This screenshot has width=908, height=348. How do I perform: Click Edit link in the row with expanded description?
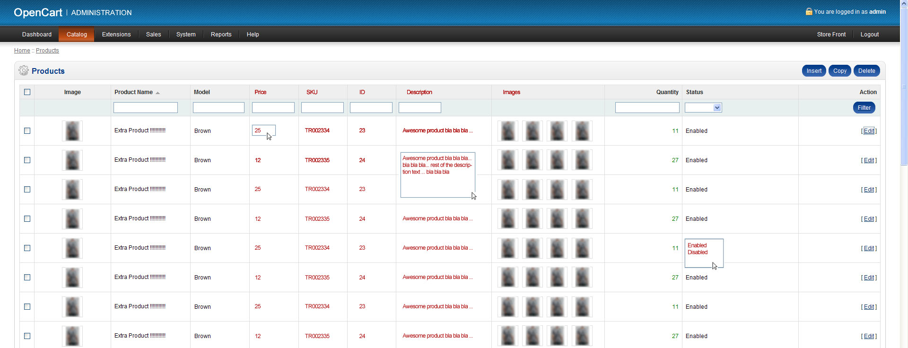point(869,160)
